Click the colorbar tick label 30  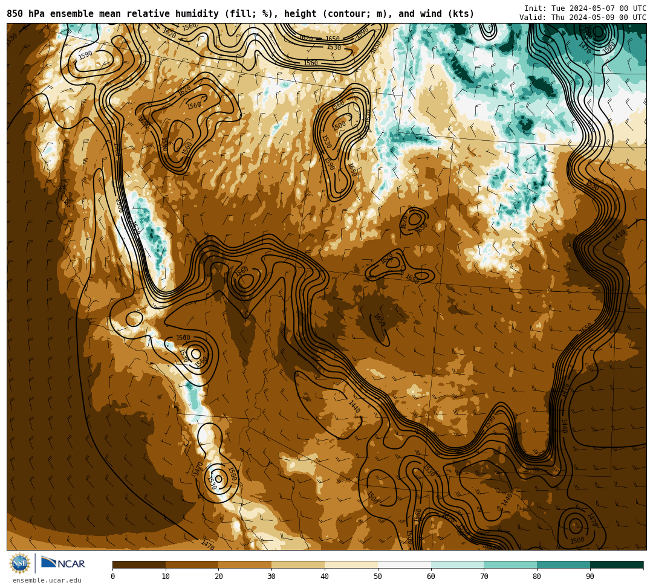[x=271, y=577]
